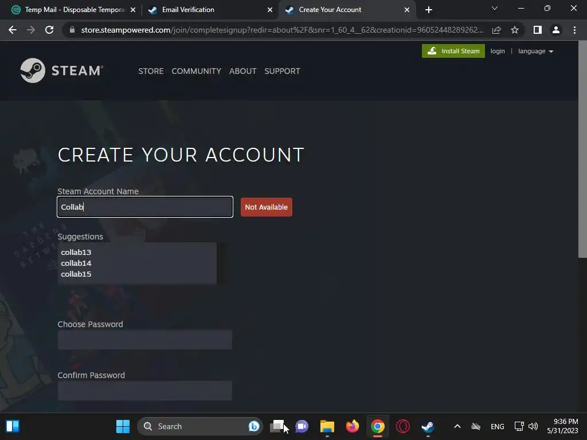This screenshot has height=440, width=587.
Task: Close the Create Your Account tab
Action: pyautogui.click(x=407, y=10)
